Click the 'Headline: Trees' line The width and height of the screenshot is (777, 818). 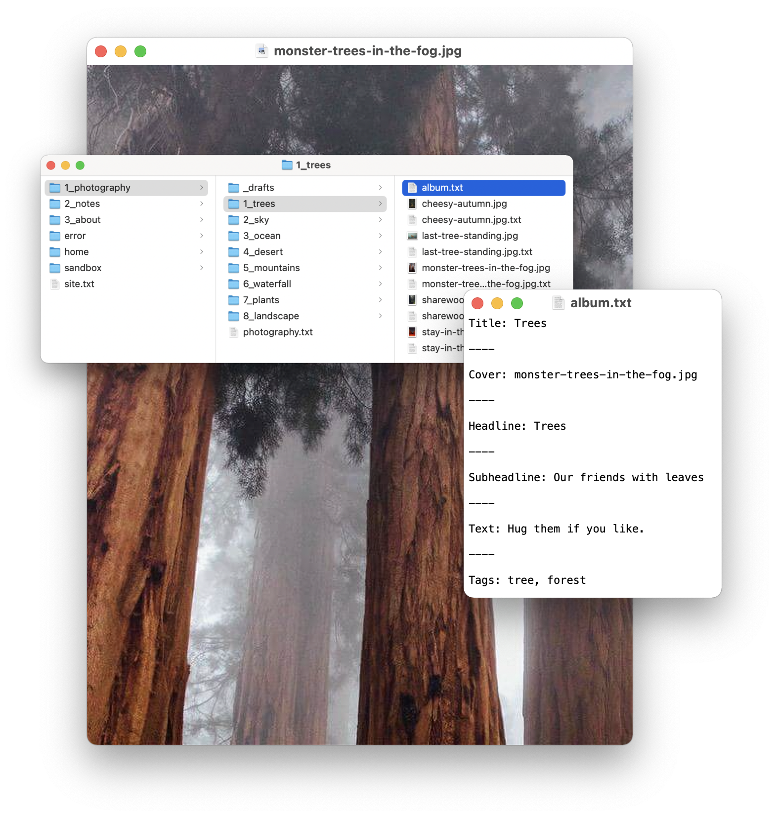click(517, 426)
